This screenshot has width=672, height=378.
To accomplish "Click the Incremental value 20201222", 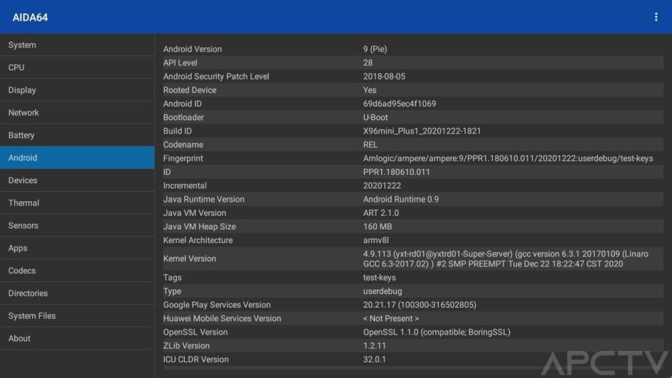I will pyautogui.click(x=382, y=185).
